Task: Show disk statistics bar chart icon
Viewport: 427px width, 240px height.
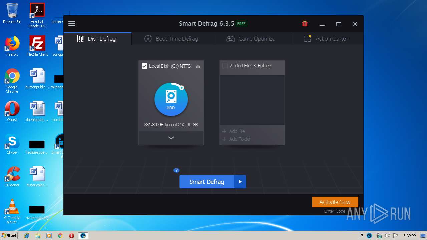Action: click(x=197, y=66)
